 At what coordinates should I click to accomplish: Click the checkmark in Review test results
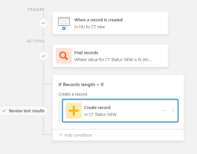[4, 111]
